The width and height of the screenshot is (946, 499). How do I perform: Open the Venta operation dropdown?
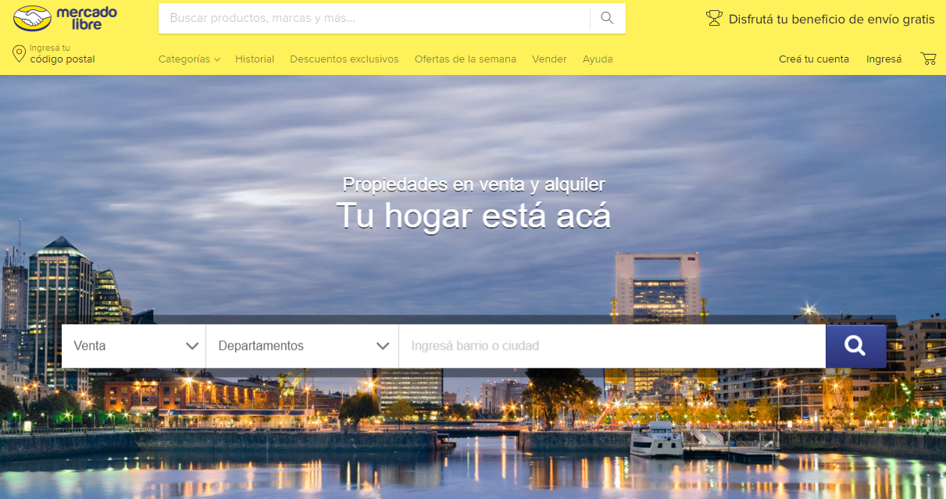(134, 346)
